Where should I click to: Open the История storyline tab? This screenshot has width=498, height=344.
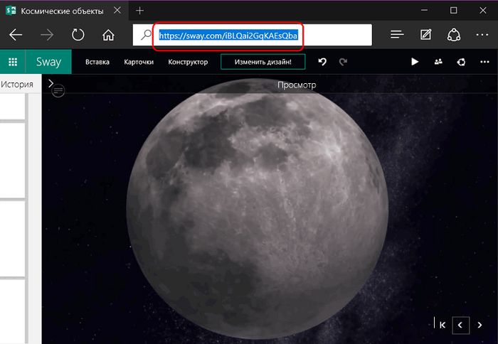tap(18, 85)
